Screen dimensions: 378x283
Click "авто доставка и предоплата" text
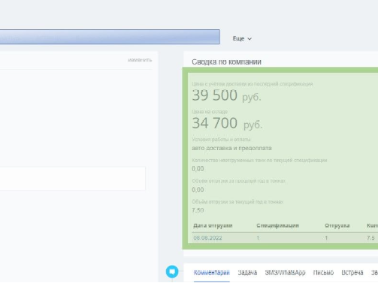(x=231, y=148)
